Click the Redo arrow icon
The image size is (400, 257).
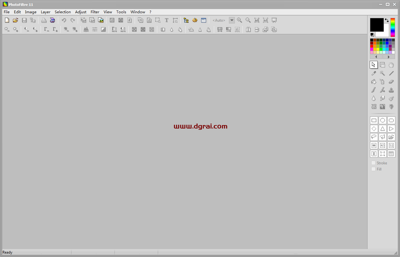[72, 20]
